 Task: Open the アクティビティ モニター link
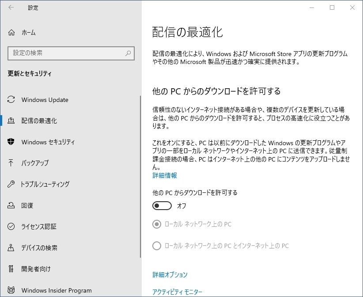click(177, 292)
